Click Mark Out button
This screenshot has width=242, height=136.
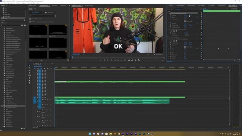(x=107, y=60)
